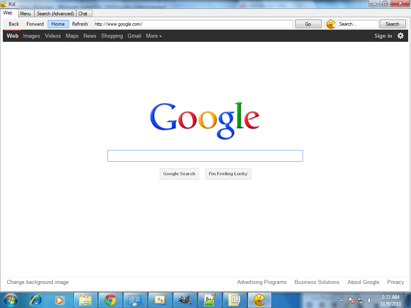Switch to Google Chrome in the taskbar

click(x=110, y=300)
